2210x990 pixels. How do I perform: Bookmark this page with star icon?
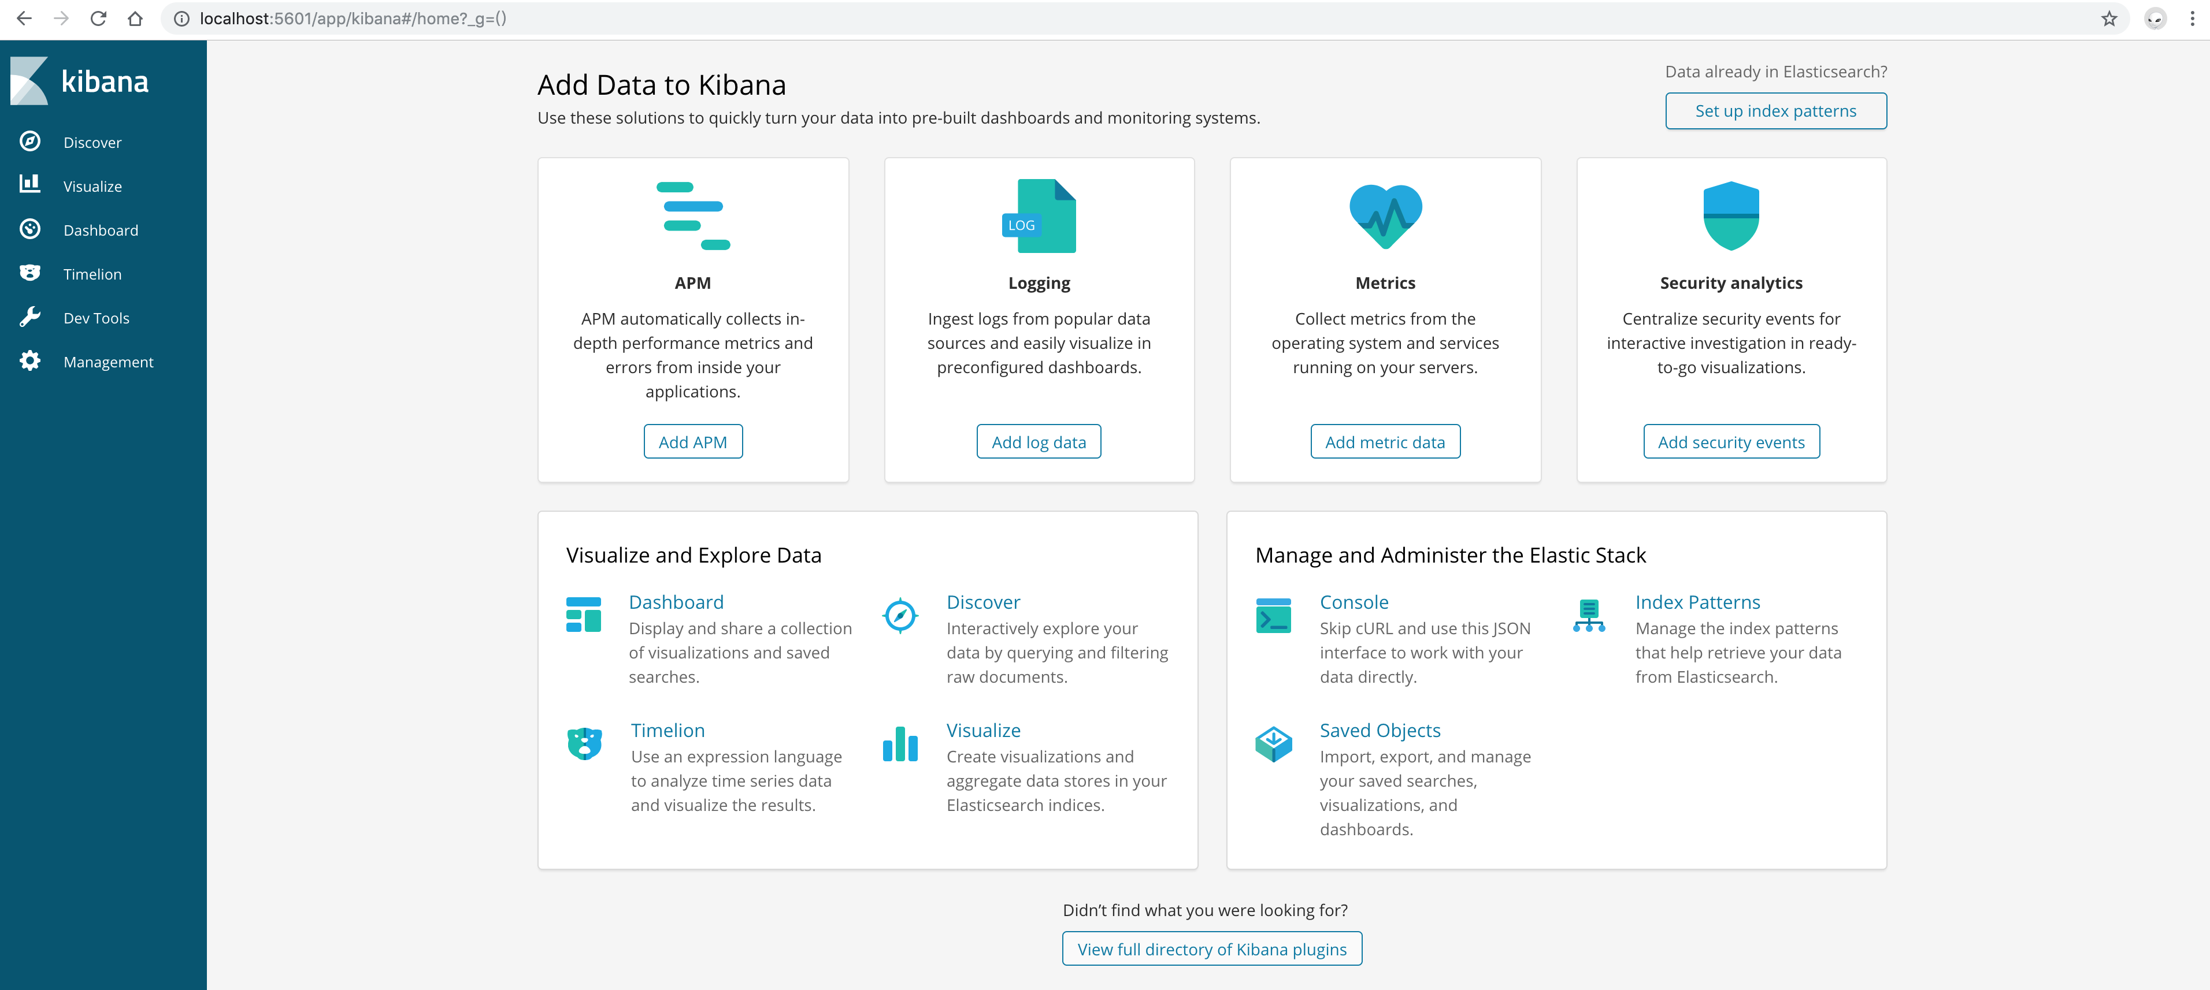pyautogui.click(x=2109, y=18)
